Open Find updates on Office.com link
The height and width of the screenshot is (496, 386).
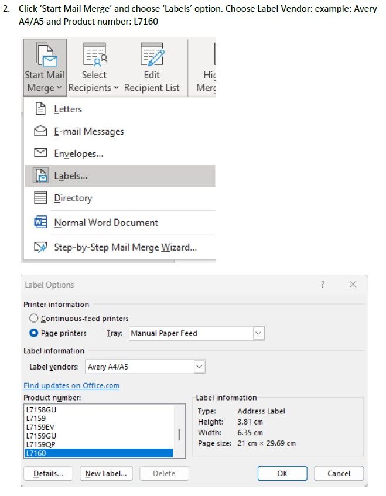pos(71,385)
